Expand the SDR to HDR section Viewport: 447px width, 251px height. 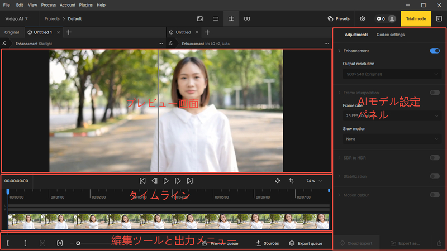pos(339,158)
